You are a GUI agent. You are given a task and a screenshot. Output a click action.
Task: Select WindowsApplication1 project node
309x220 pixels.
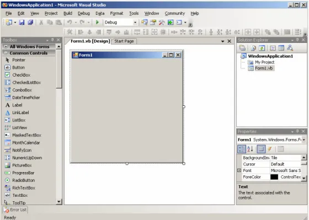270,56
